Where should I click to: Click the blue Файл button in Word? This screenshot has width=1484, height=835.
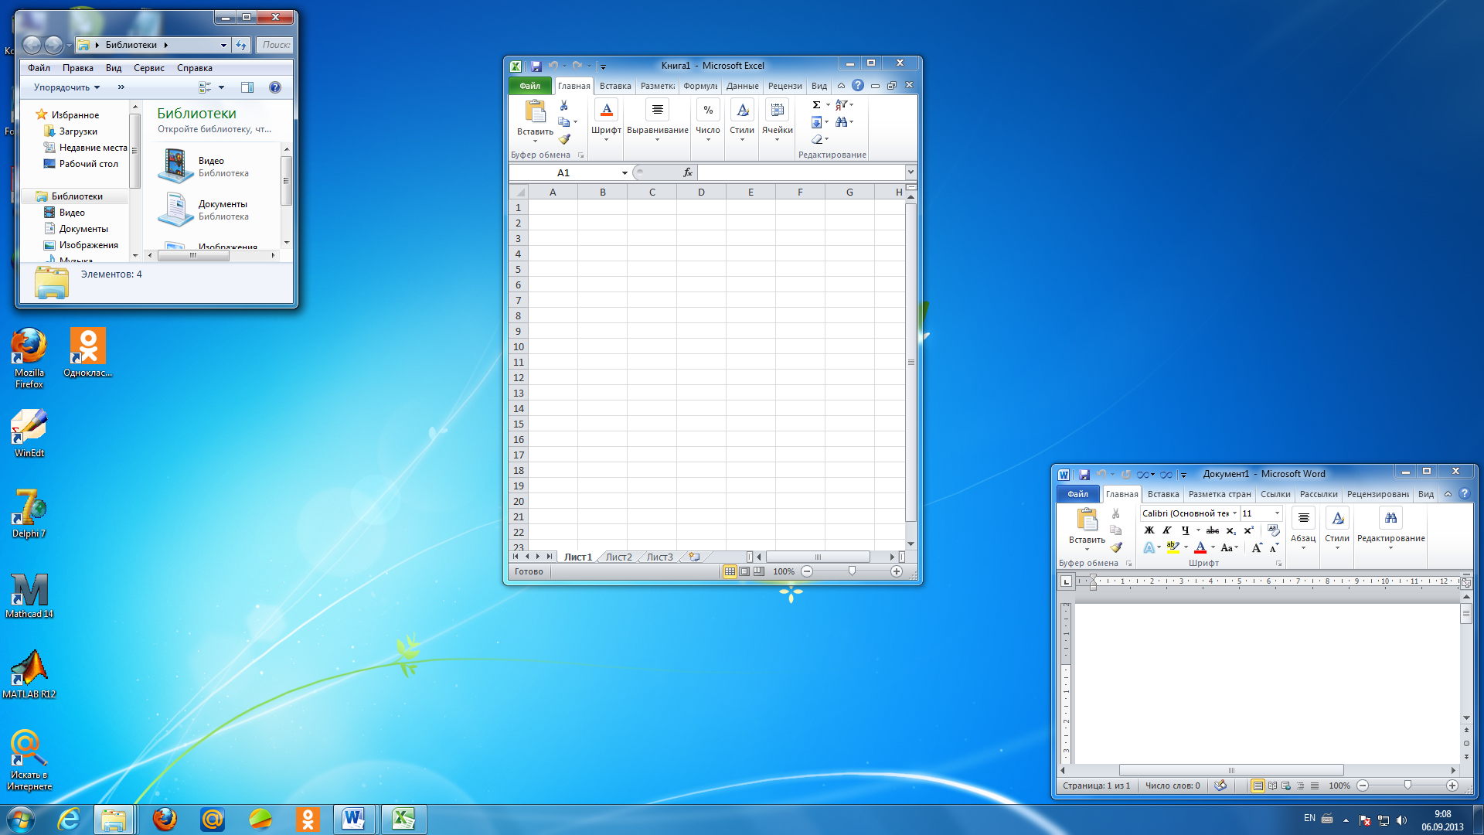[x=1077, y=494]
